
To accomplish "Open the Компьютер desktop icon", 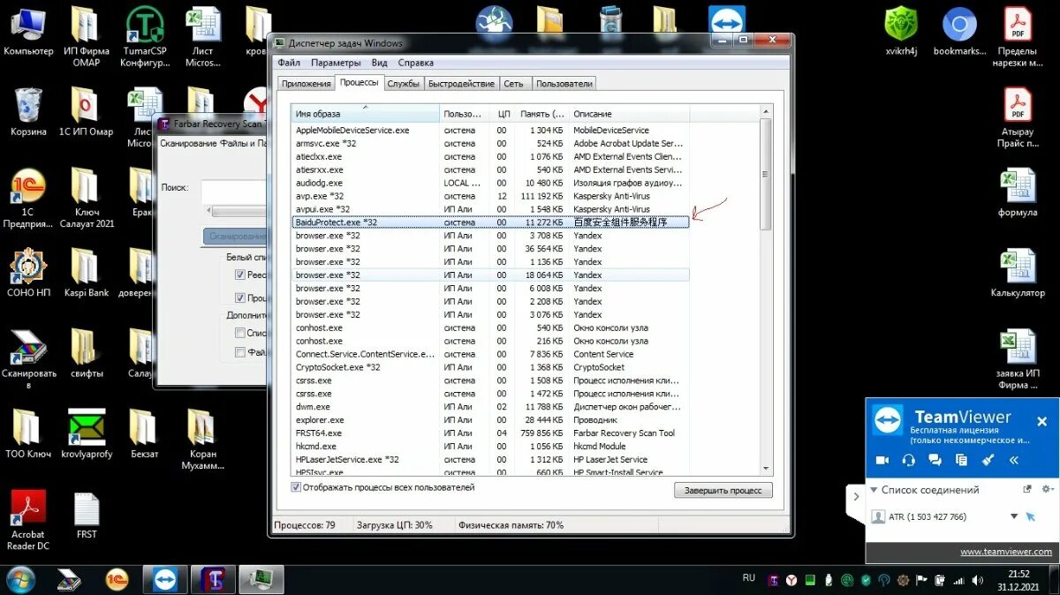I will pos(28,32).
